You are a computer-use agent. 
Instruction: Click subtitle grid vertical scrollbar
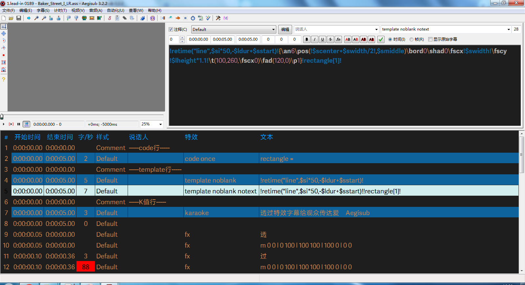point(521,202)
